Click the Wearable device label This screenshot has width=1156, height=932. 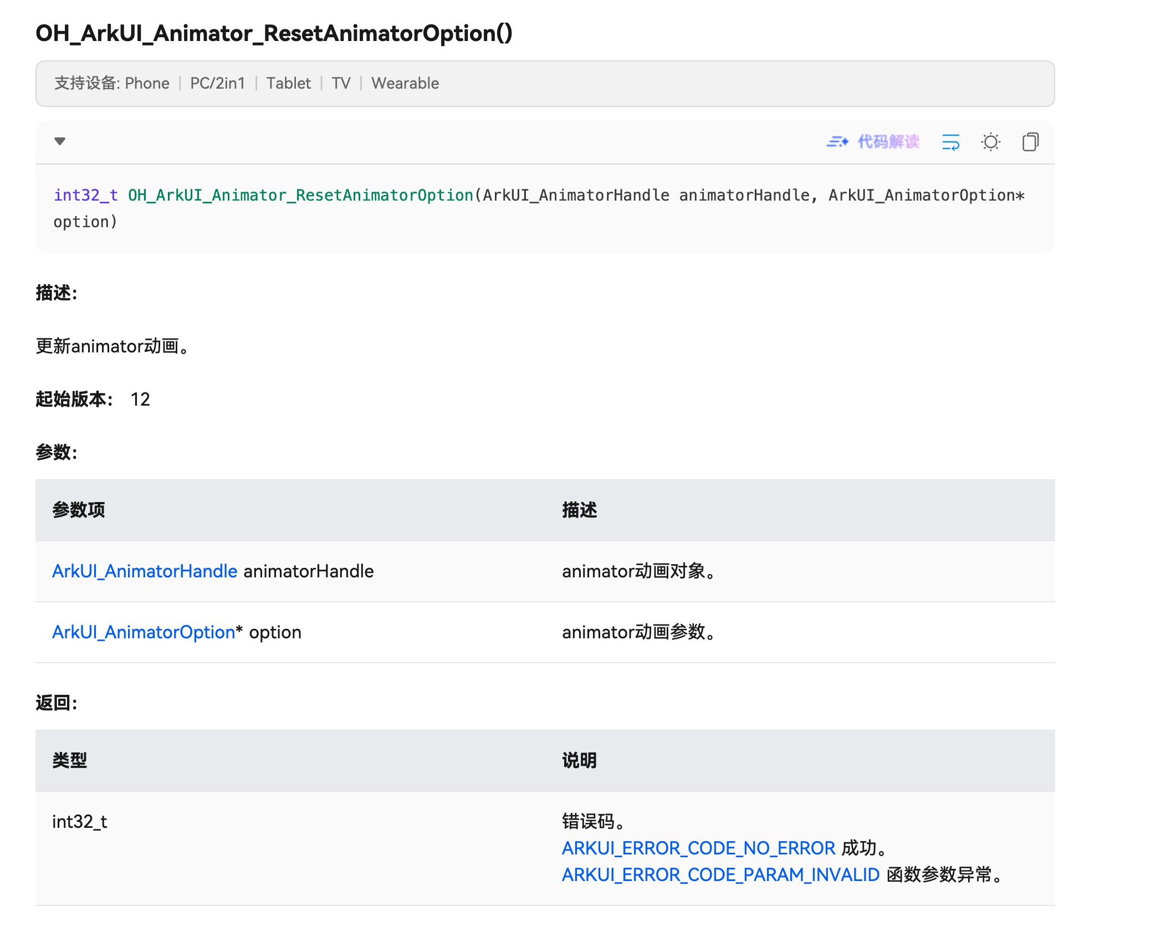[405, 84]
